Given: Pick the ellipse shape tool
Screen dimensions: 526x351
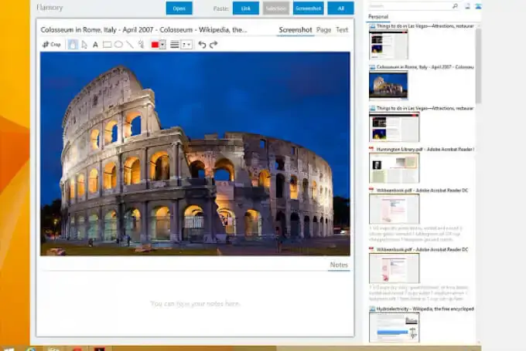Looking at the screenshot, I should (118, 45).
